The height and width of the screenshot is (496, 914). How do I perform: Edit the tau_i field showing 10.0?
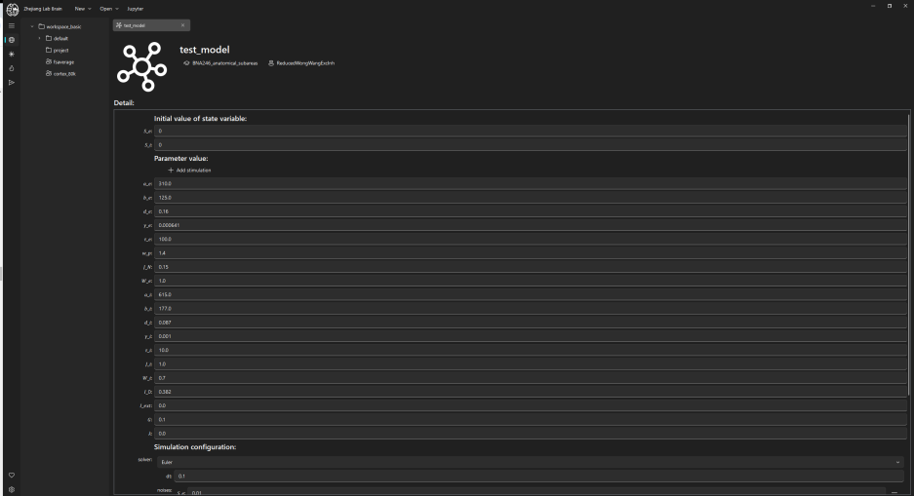(531, 350)
